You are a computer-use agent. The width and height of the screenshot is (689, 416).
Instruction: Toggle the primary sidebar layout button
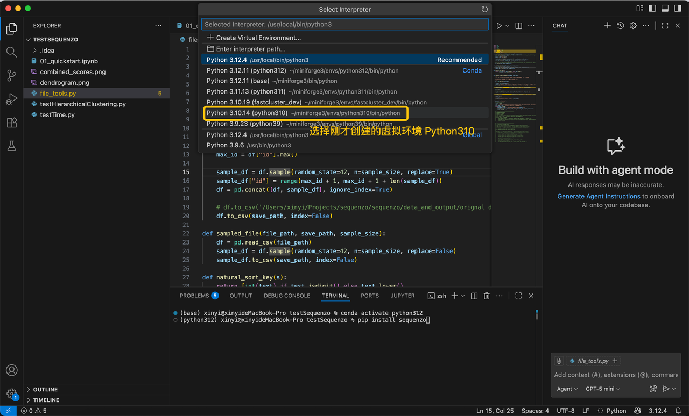click(652, 9)
